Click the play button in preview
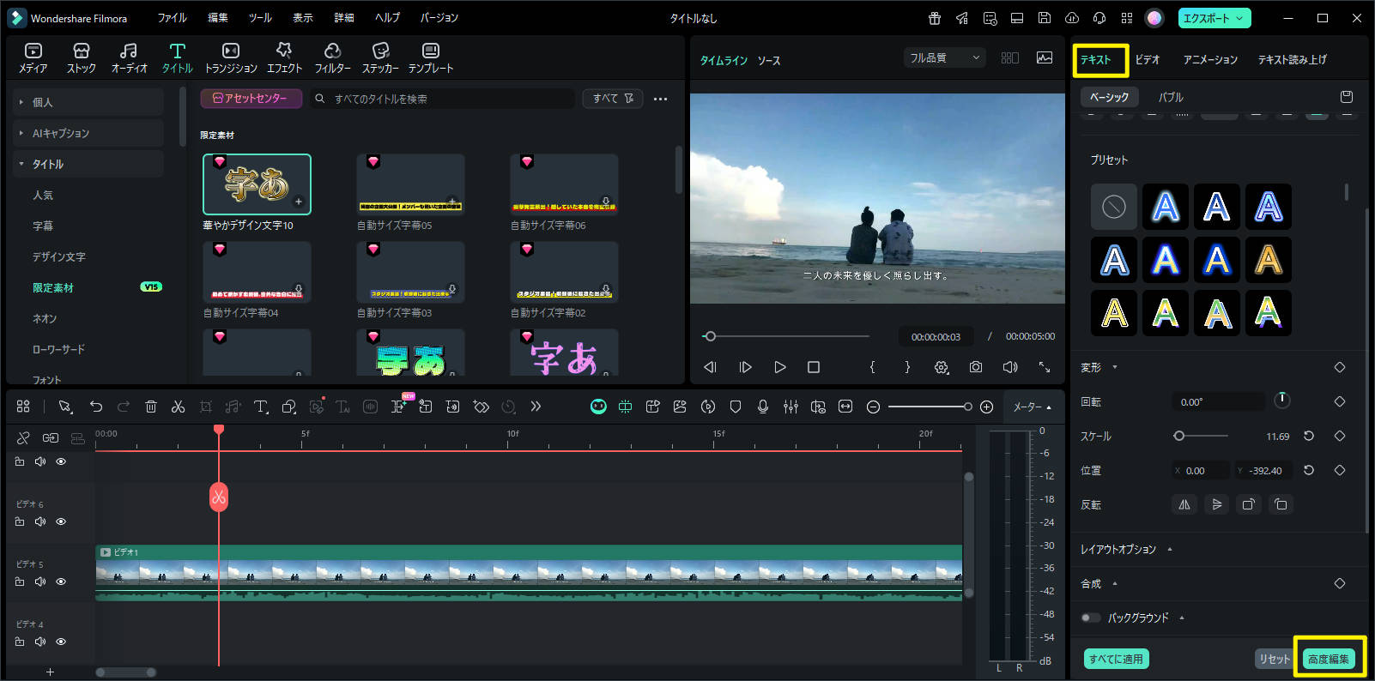The height and width of the screenshot is (681, 1375). tap(779, 367)
